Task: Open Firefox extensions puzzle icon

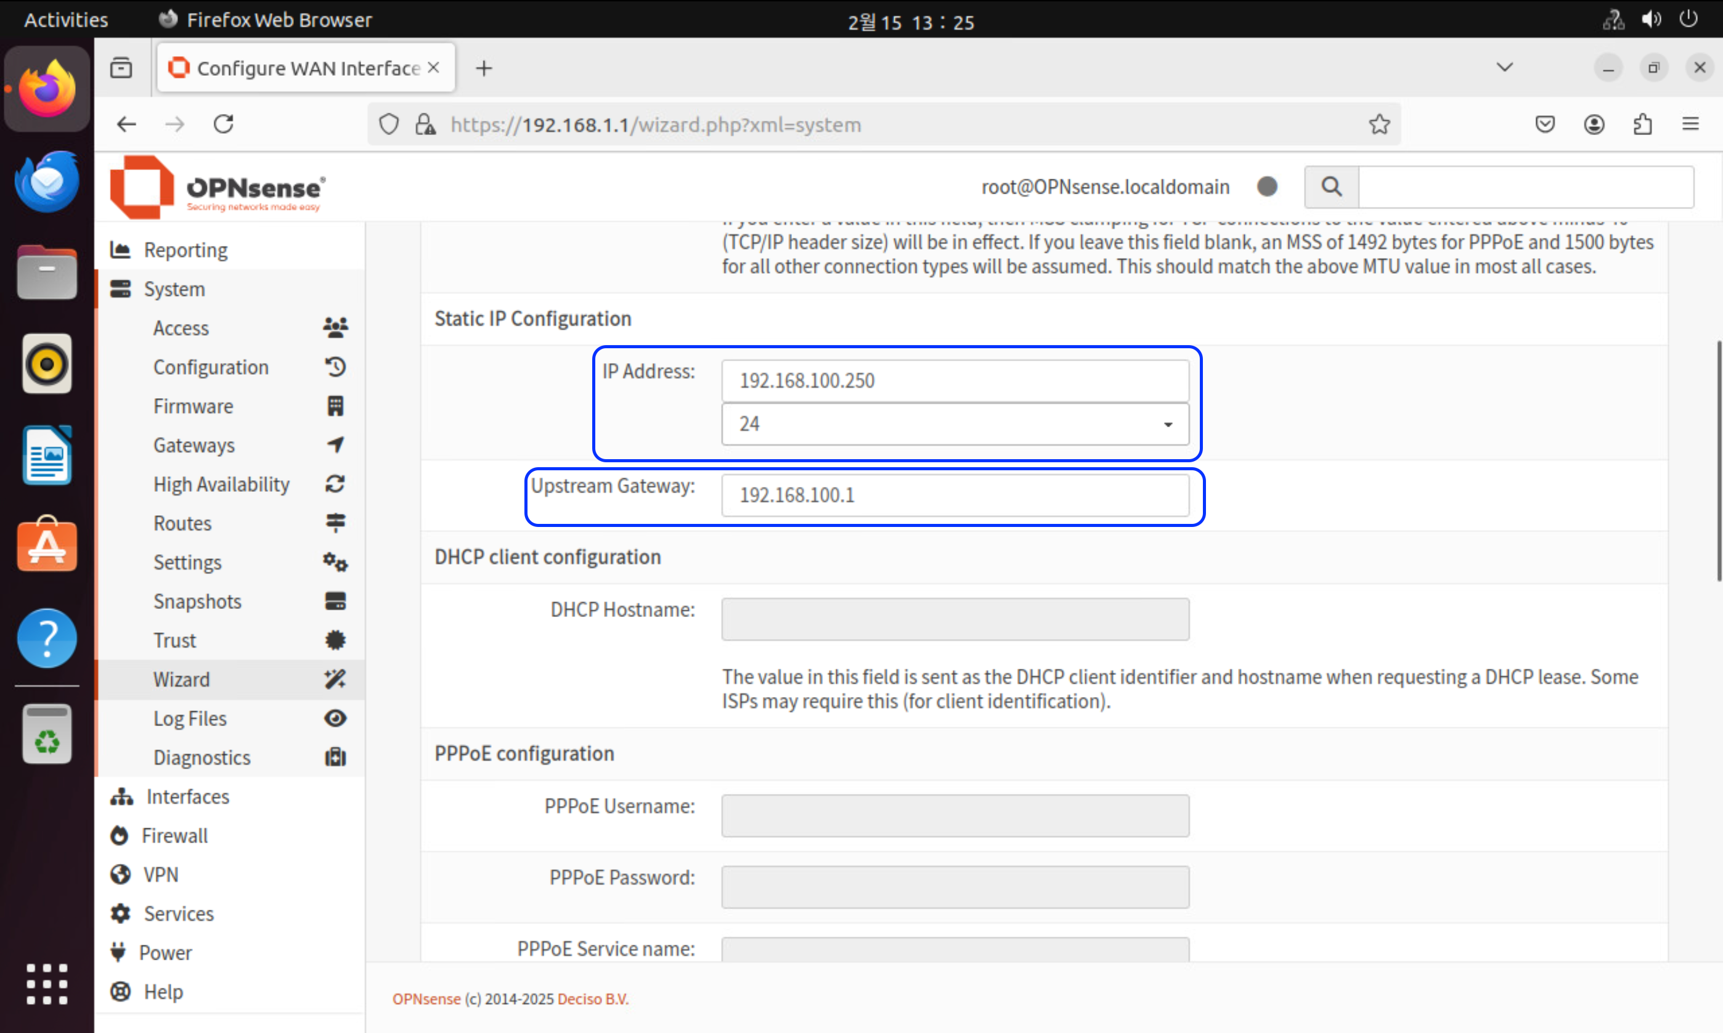Action: tap(1642, 125)
